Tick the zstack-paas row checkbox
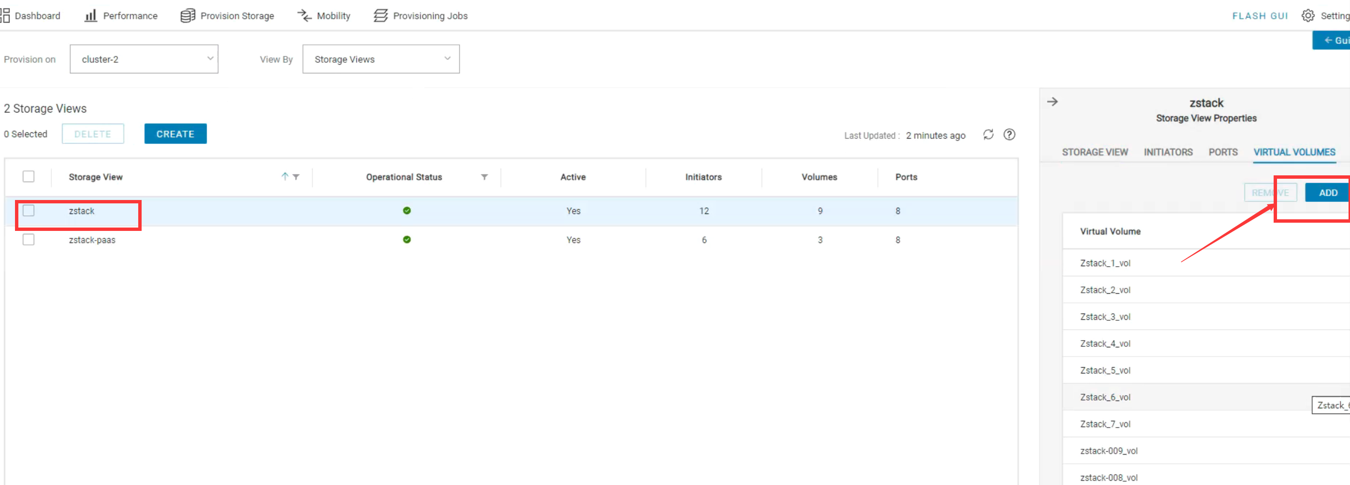Screen dimensions: 1350x485 pyautogui.click(x=29, y=239)
